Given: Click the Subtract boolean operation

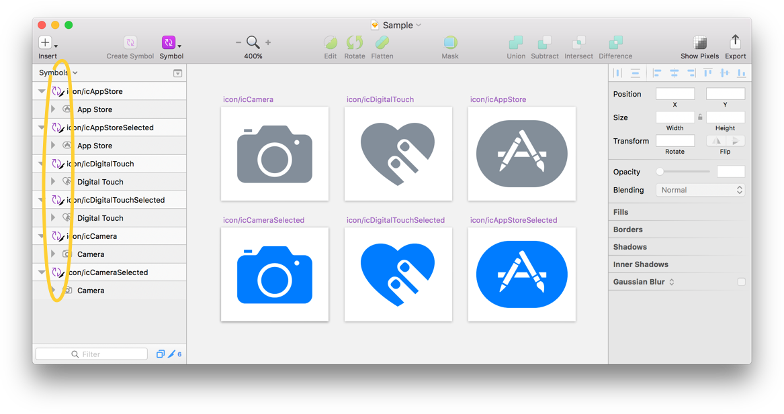Looking at the screenshot, I should [544, 42].
